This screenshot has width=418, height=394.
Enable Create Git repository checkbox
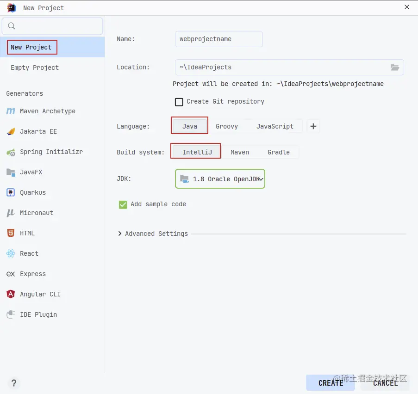[x=179, y=102]
